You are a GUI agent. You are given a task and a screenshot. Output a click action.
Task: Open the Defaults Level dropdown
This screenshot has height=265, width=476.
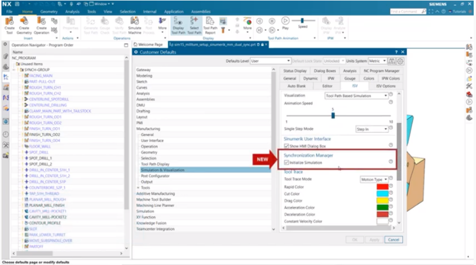[x=270, y=61]
